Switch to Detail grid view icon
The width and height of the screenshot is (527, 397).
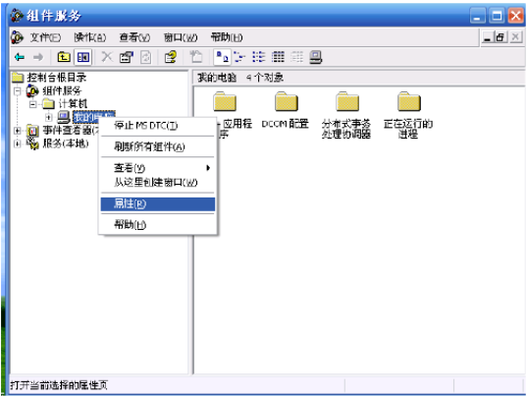pos(278,57)
